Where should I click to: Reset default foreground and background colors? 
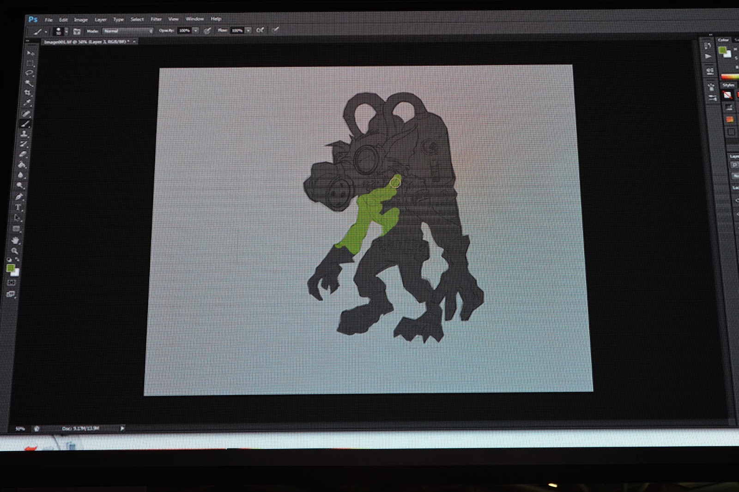click(x=9, y=260)
